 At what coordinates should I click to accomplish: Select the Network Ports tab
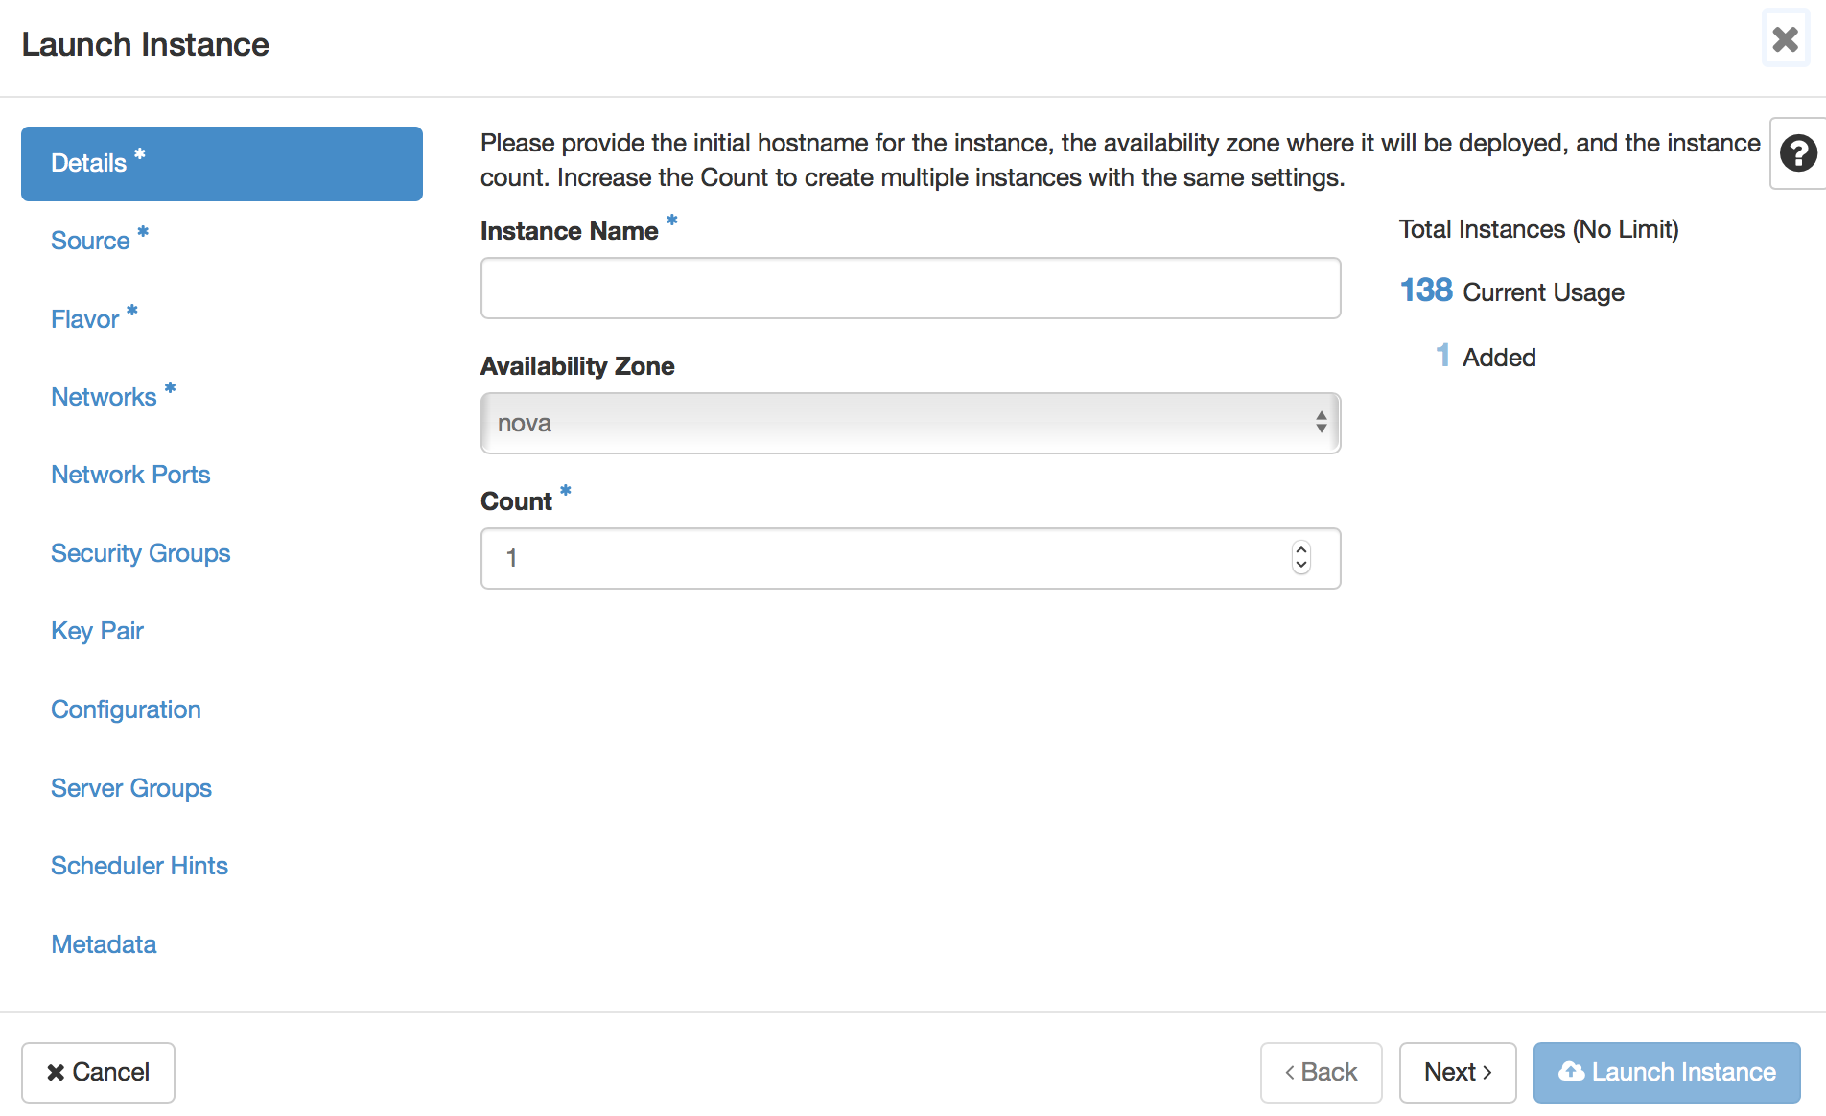point(130,475)
